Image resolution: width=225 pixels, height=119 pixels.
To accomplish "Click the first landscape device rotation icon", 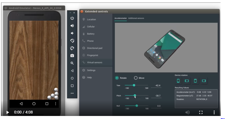I will pyautogui.click(x=187, y=81).
